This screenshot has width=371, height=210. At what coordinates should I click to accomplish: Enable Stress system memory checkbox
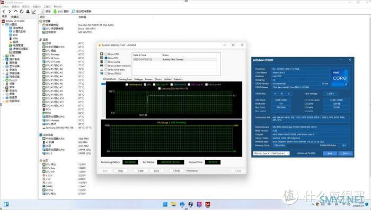106,66
